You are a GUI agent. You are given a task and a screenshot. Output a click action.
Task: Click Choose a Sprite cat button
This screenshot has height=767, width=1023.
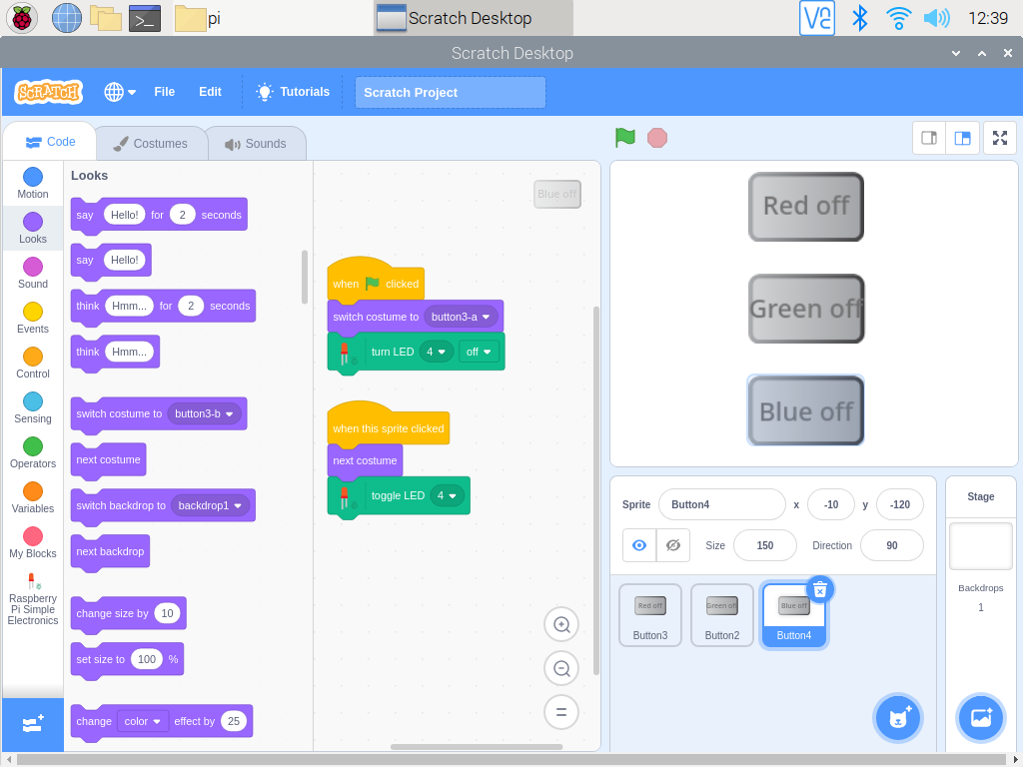tap(898, 718)
